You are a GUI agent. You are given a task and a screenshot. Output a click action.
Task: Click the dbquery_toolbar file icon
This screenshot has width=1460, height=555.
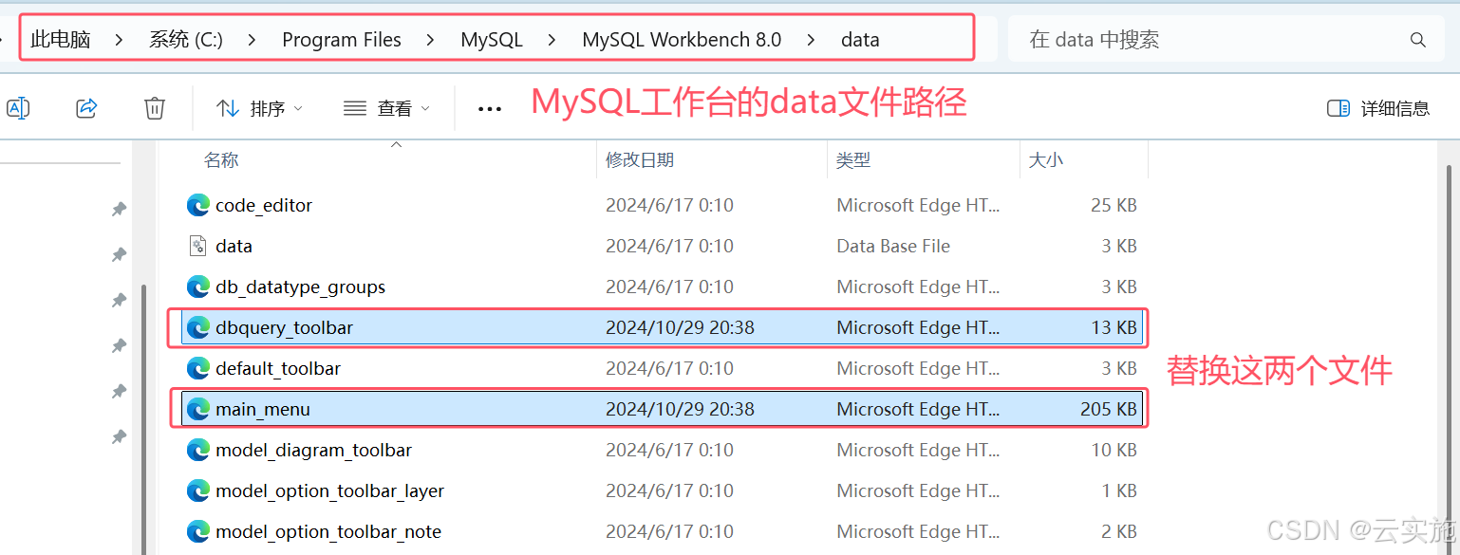tap(197, 327)
